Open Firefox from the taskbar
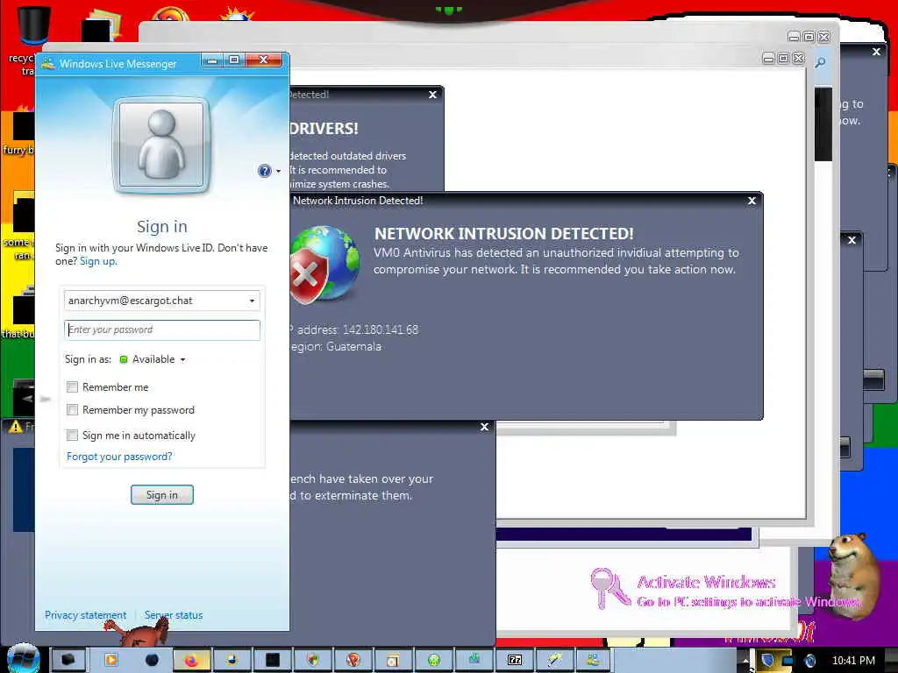The width and height of the screenshot is (898, 673). tap(191, 660)
